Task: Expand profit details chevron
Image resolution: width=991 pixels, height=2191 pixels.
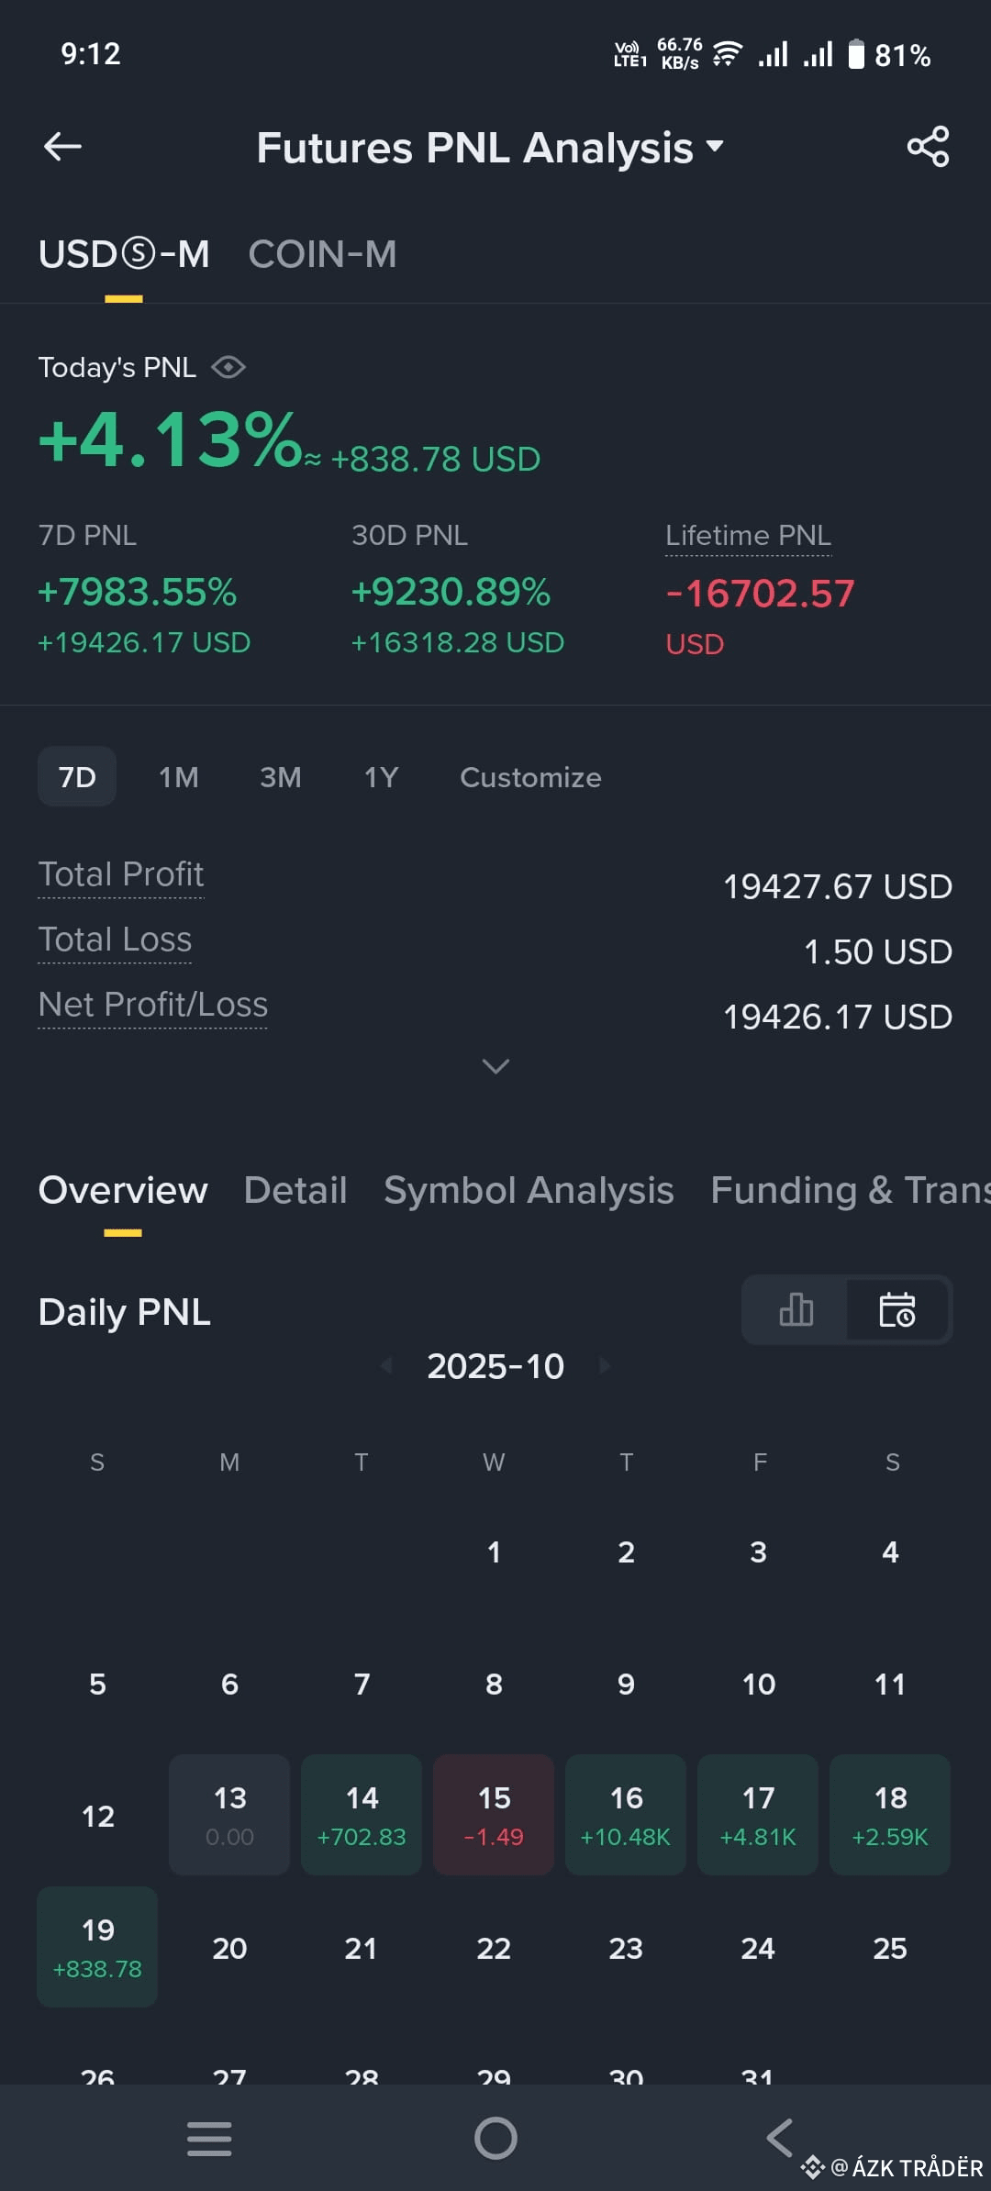Action: 495,1066
